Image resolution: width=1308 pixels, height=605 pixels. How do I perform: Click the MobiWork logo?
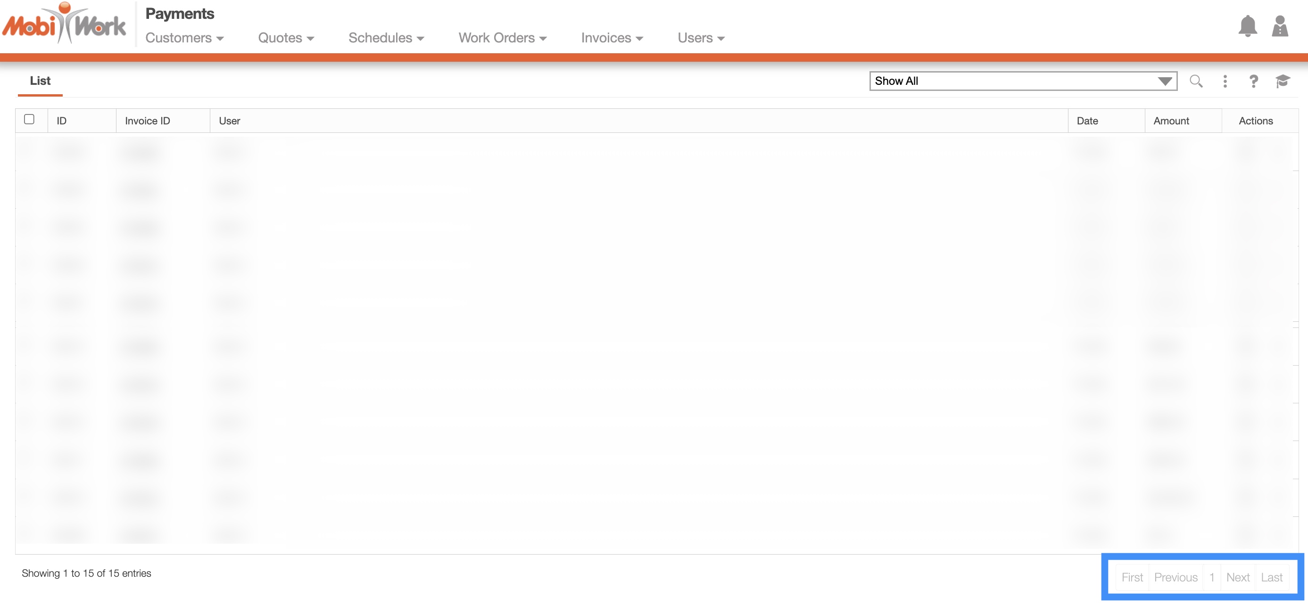[64, 24]
